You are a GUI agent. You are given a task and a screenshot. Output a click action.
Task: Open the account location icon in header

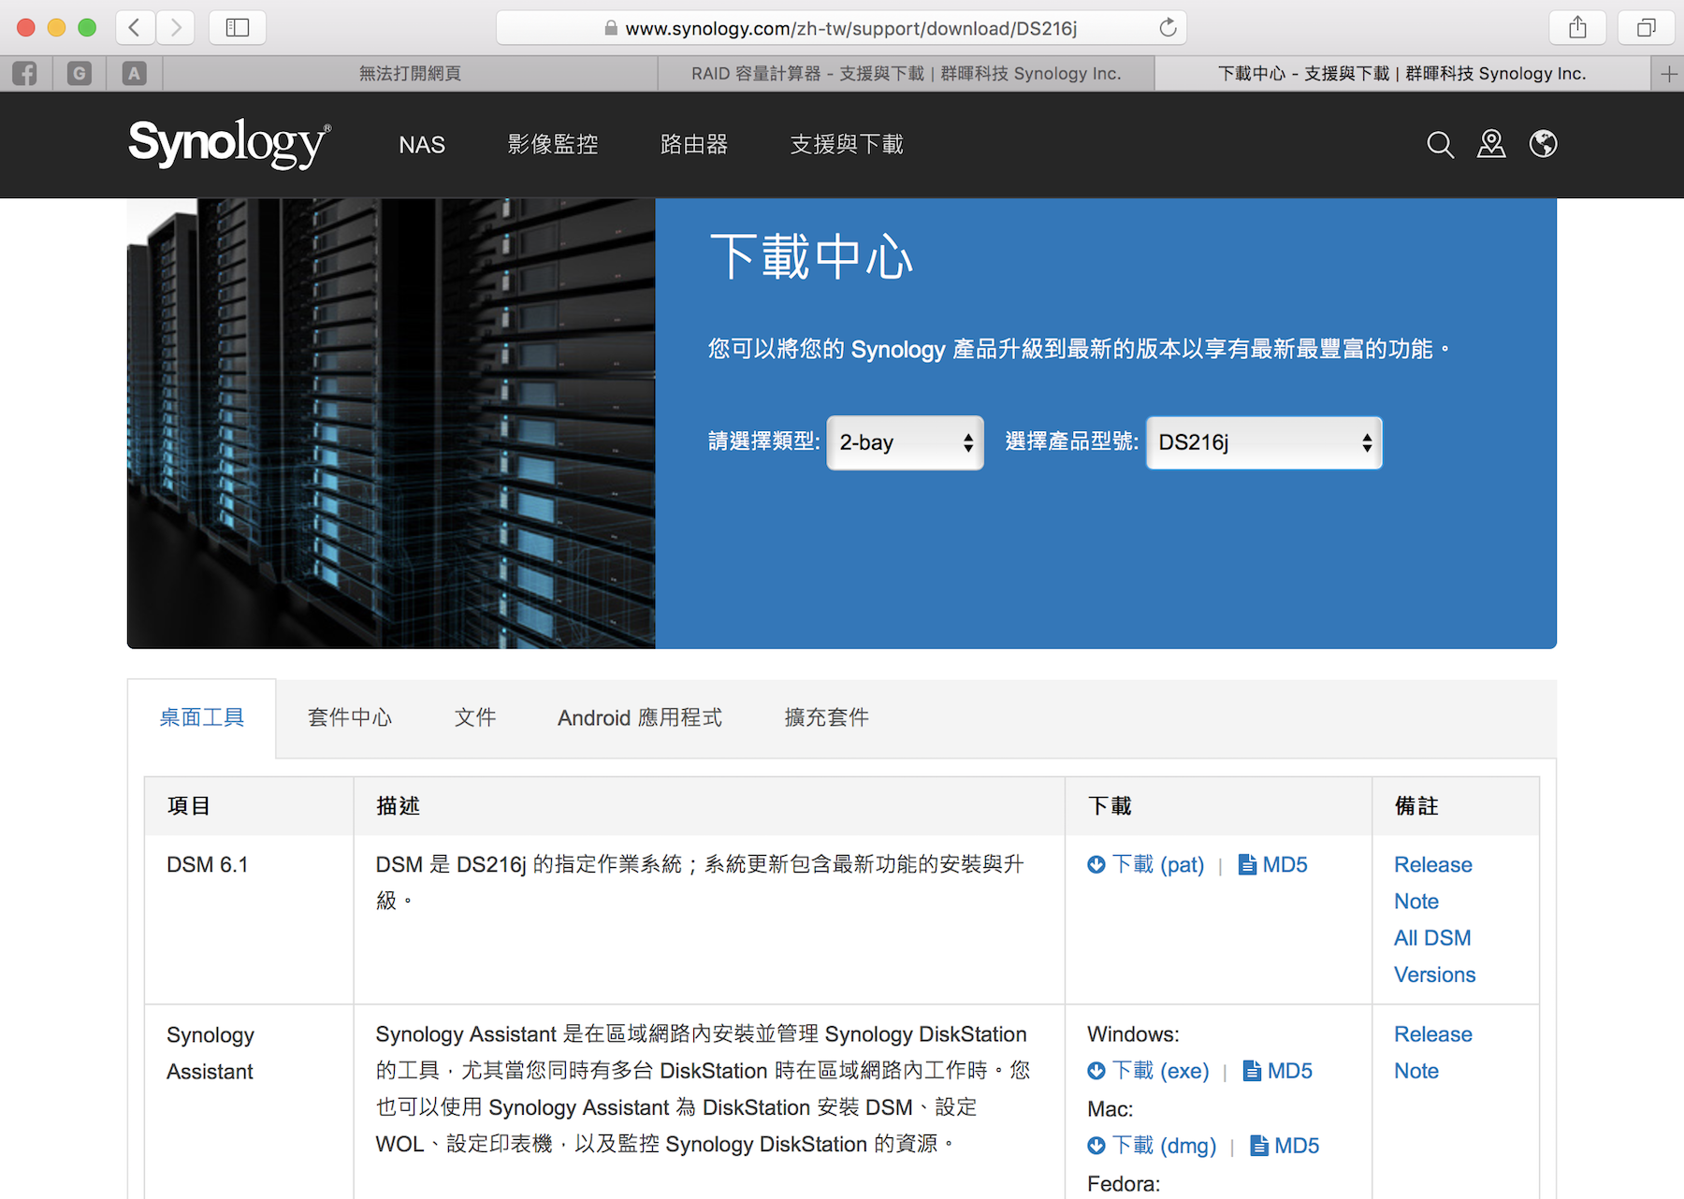[1491, 145]
